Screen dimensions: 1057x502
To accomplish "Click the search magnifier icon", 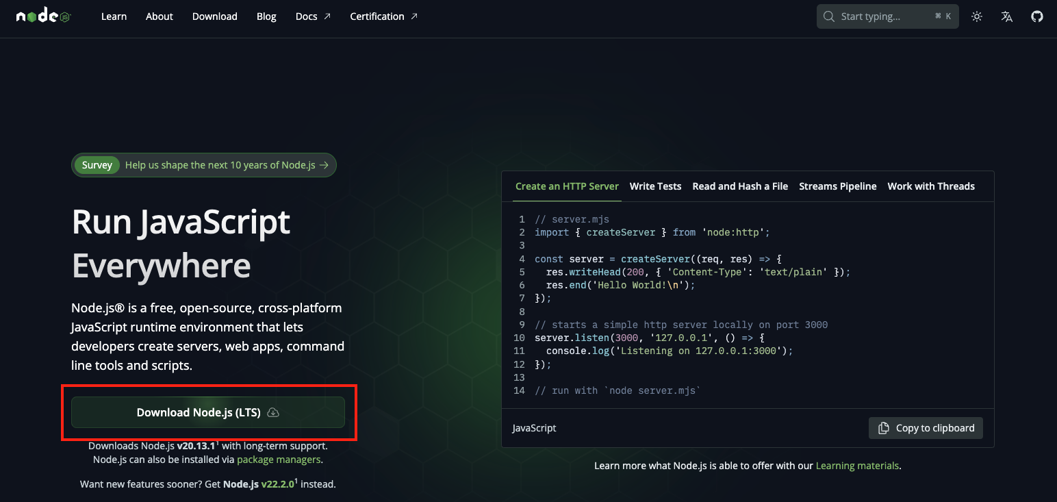I will 829,16.
